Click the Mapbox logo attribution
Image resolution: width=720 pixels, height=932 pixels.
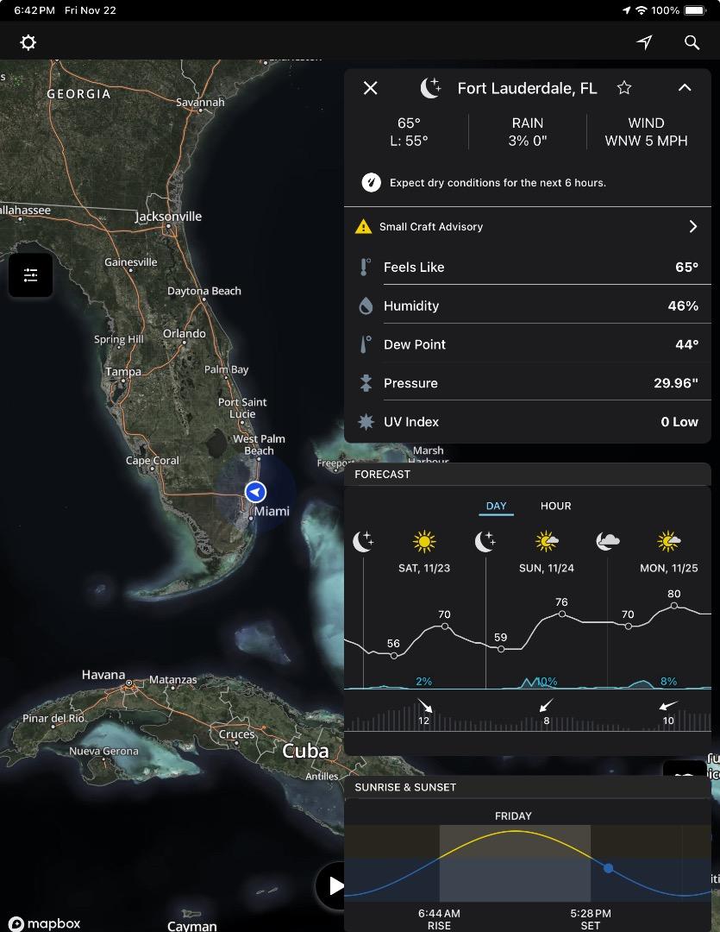(45, 923)
